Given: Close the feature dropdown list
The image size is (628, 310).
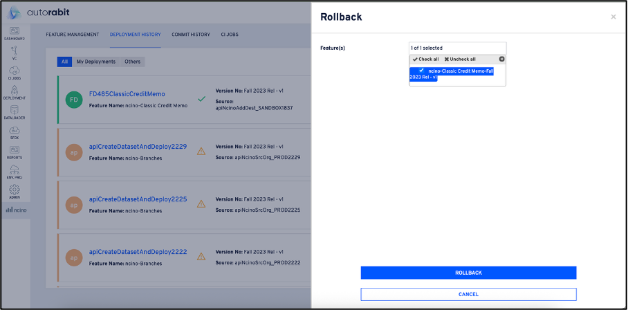Looking at the screenshot, I should pyautogui.click(x=502, y=59).
